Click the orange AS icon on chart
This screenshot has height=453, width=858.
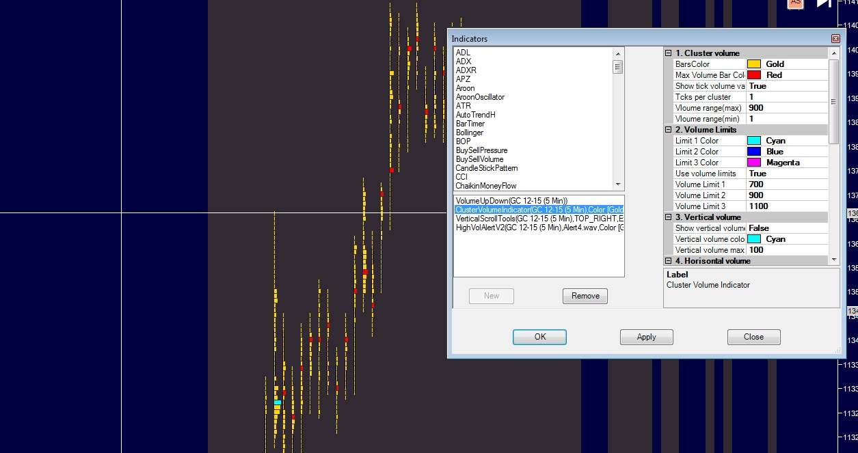pos(795,3)
